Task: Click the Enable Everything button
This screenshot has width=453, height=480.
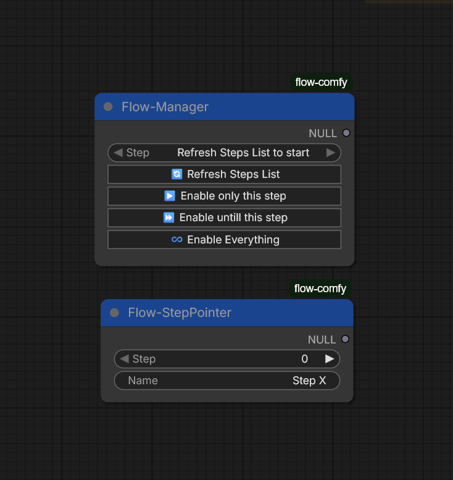Action: coord(225,240)
